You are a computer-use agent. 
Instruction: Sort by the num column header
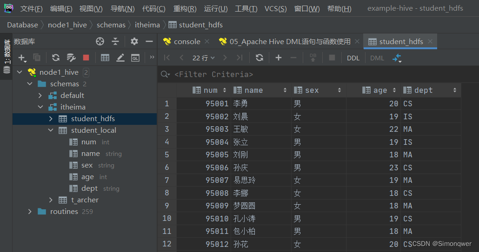coord(204,90)
